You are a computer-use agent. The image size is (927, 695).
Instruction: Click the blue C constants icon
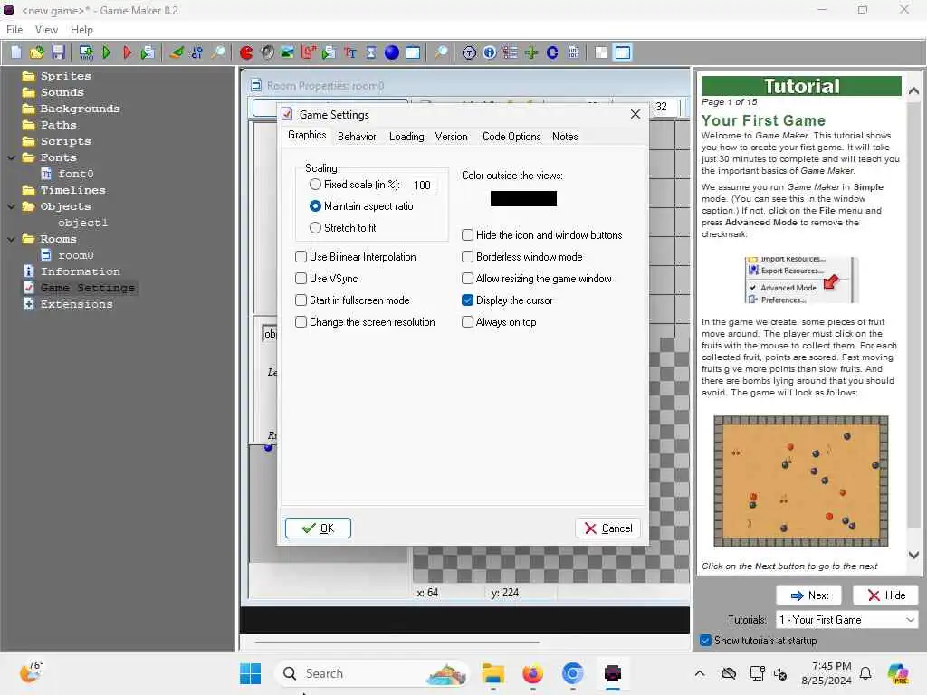point(552,52)
